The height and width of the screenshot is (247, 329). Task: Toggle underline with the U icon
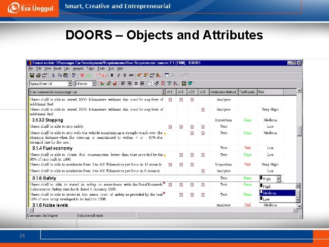pos(125,75)
